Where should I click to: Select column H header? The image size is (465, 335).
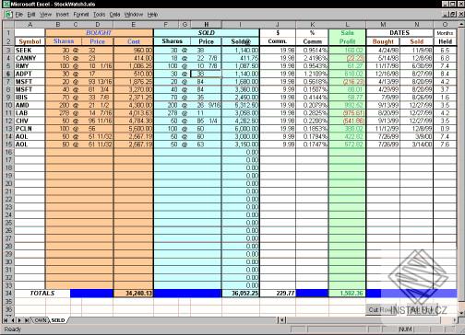[x=206, y=25]
